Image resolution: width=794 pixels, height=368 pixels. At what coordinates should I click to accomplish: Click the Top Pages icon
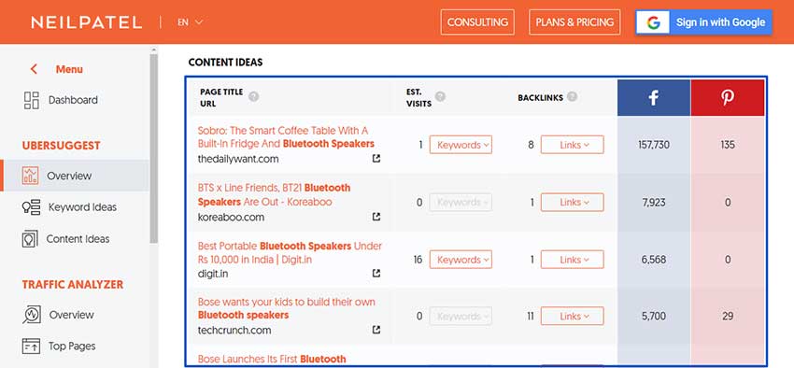[x=31, y=347]
